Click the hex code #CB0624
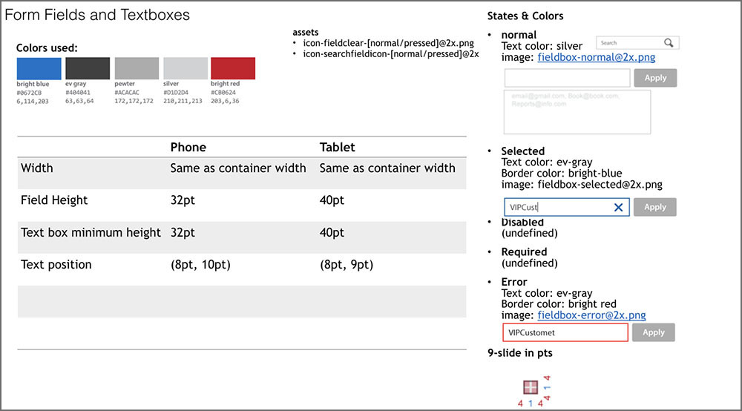The width and height of the screenshot is (742, 411). point(223,93)
